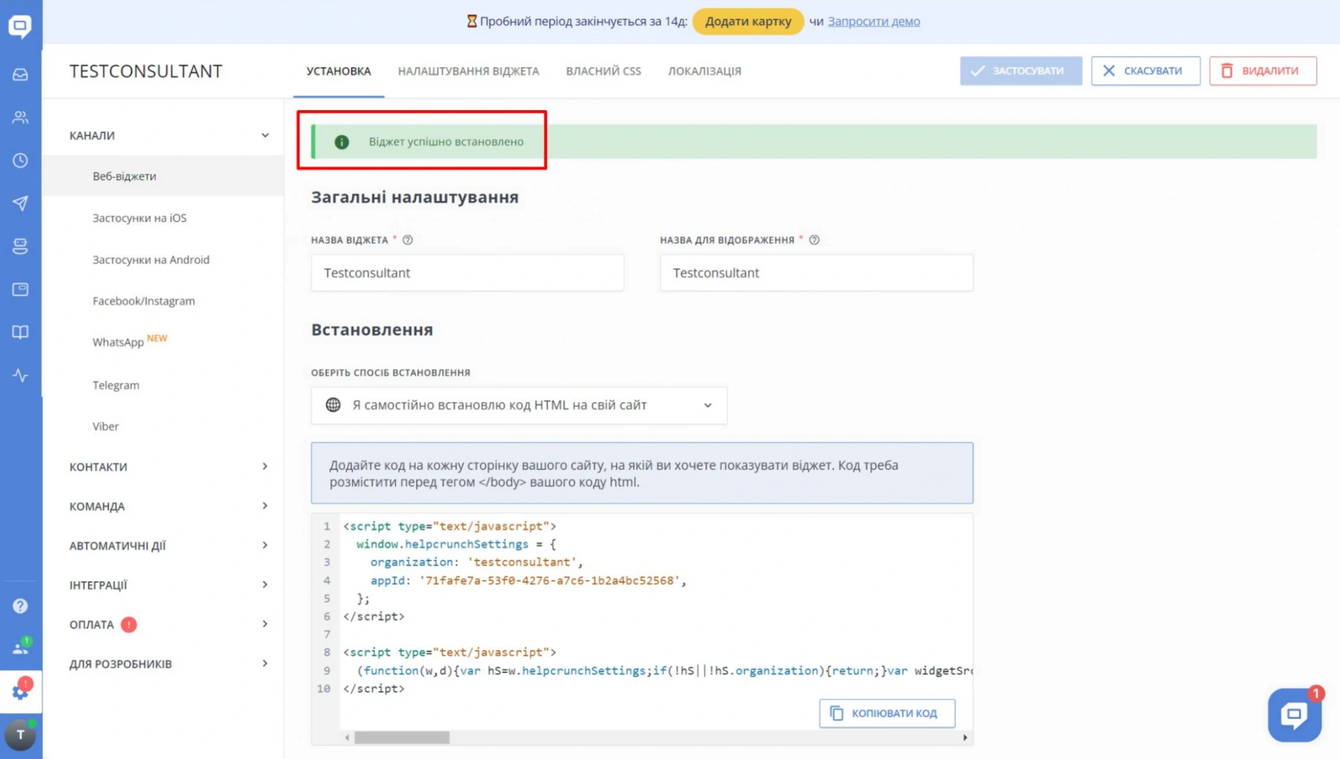Collapse the Канали section
The width and height of the screenshot is (1340, 759).
tap(265, 135)
